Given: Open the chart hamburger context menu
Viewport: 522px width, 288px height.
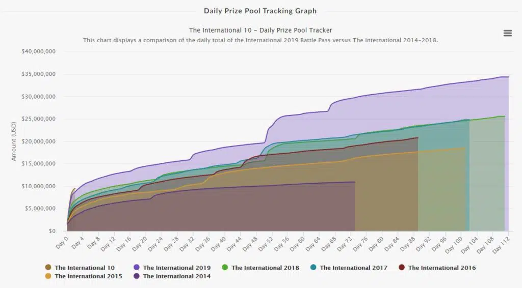Looking at the screenshot, I should (x=507, y=33).
